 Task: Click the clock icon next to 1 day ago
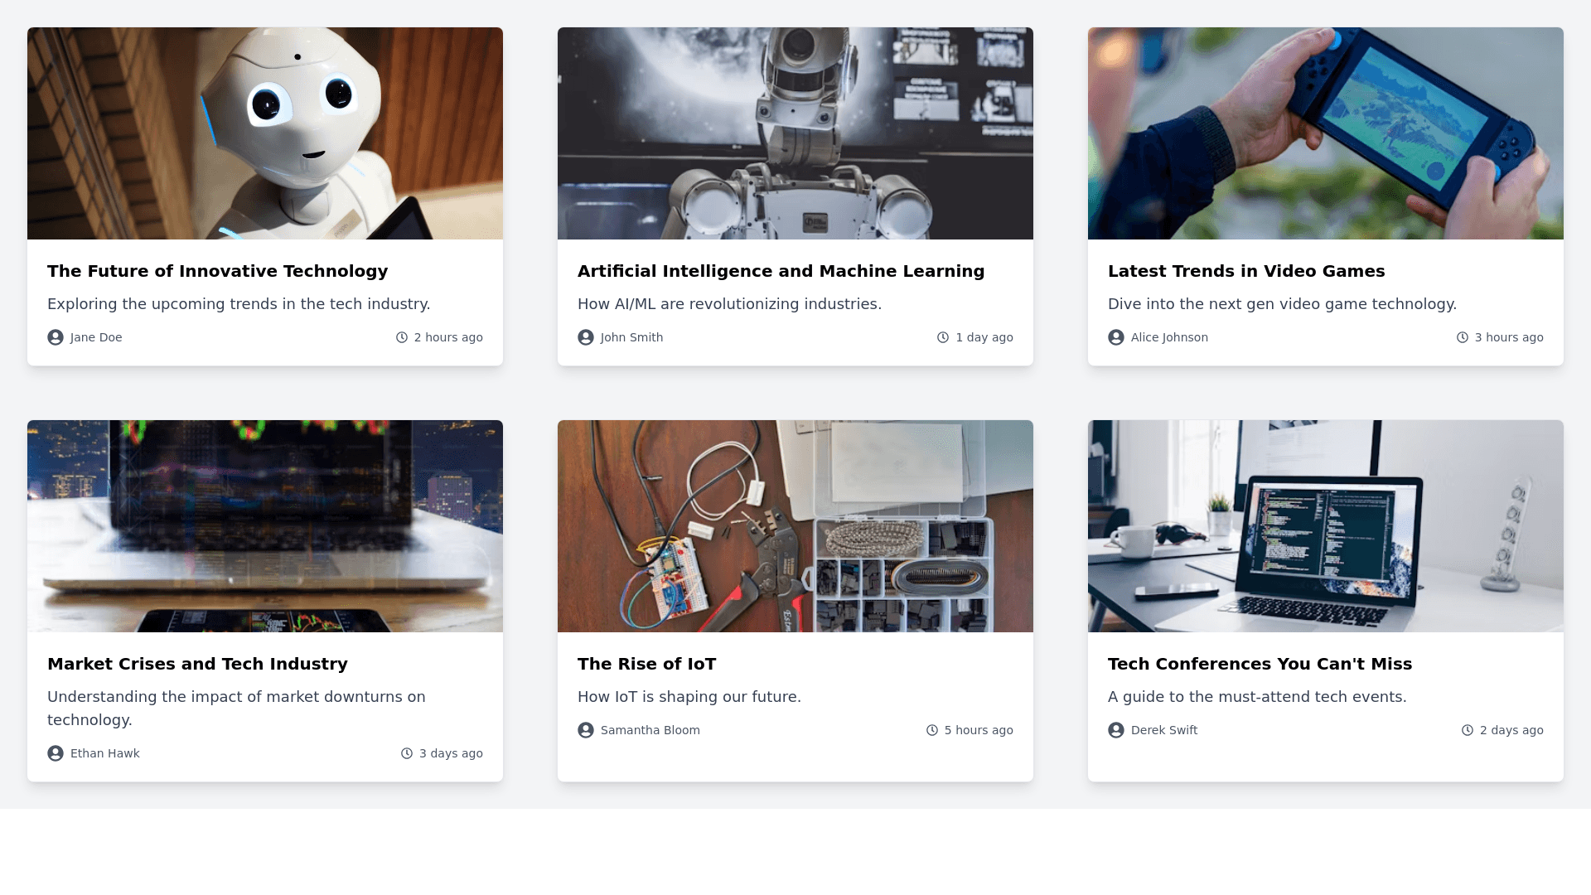(943, 337)
